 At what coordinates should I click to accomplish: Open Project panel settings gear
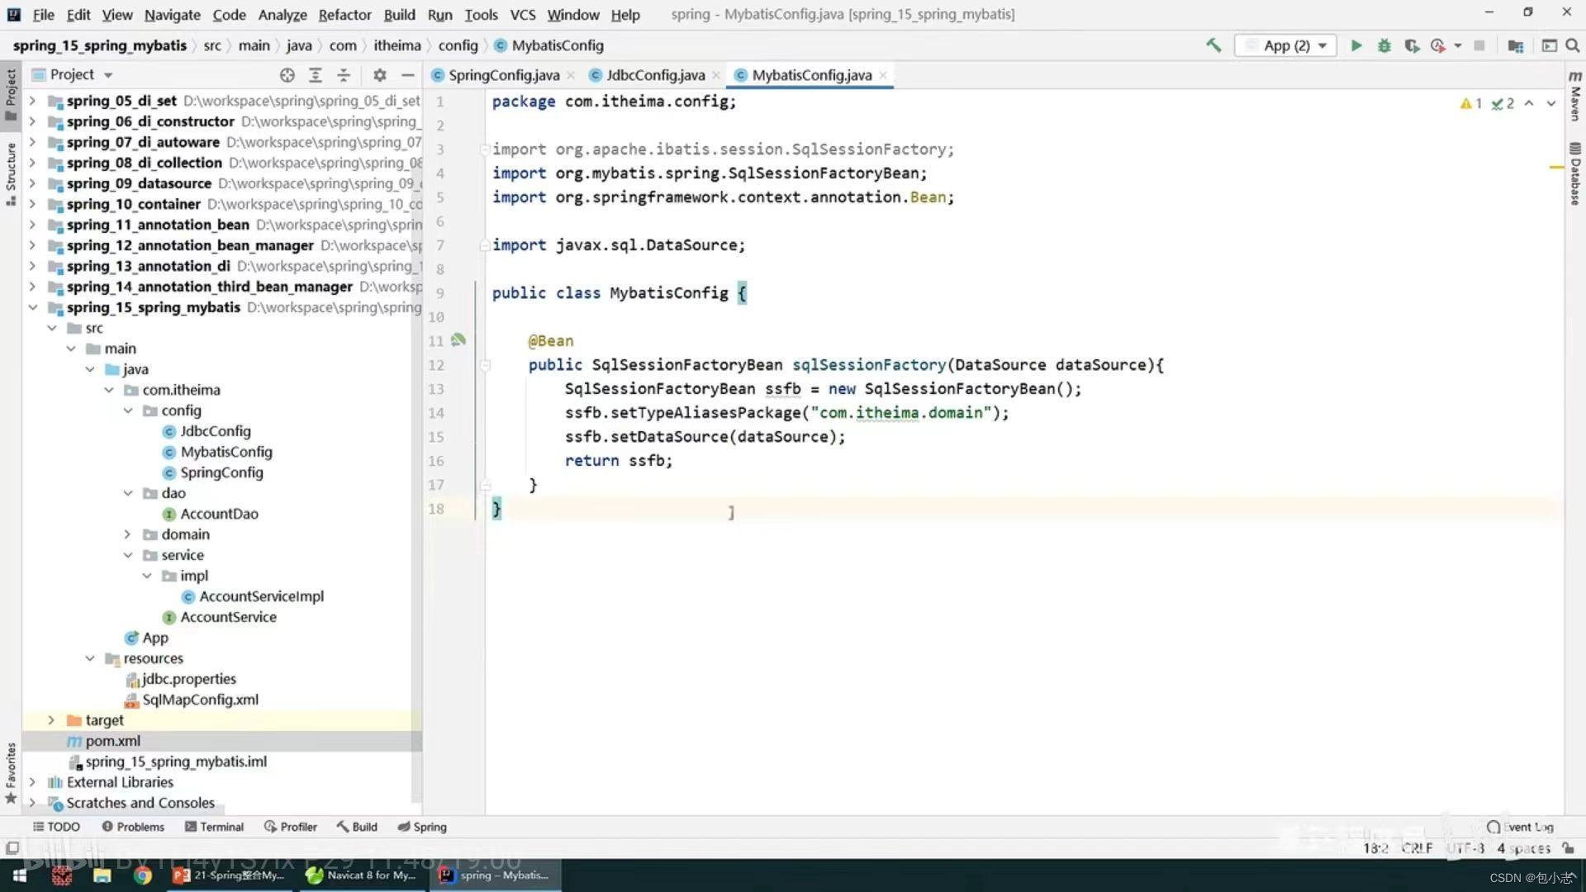coord(379,75)
